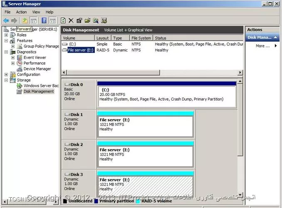Click the Primary partition blue legend swatch
The image size is (282, 208).
click(x=96, y=201)
